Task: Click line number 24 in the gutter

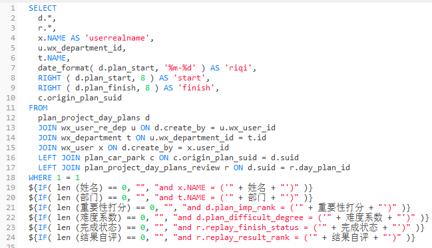Action: click(11, 237)
